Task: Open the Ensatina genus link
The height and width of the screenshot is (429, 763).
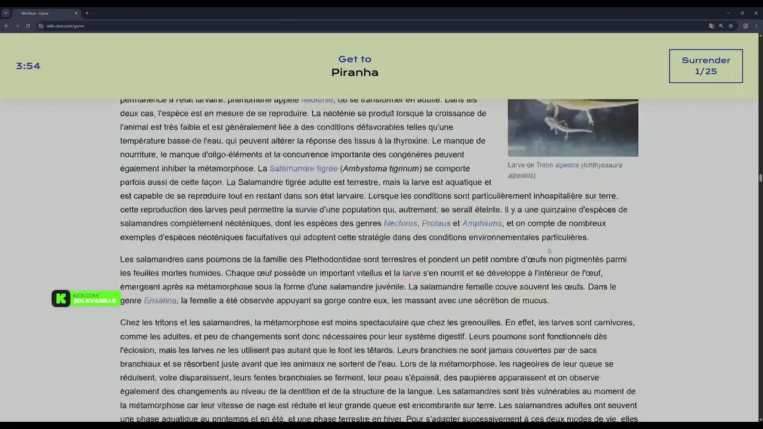Action: click(160, 301)
